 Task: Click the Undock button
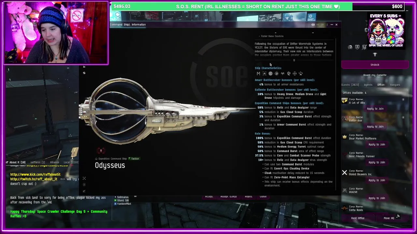[x=375, y=65]
